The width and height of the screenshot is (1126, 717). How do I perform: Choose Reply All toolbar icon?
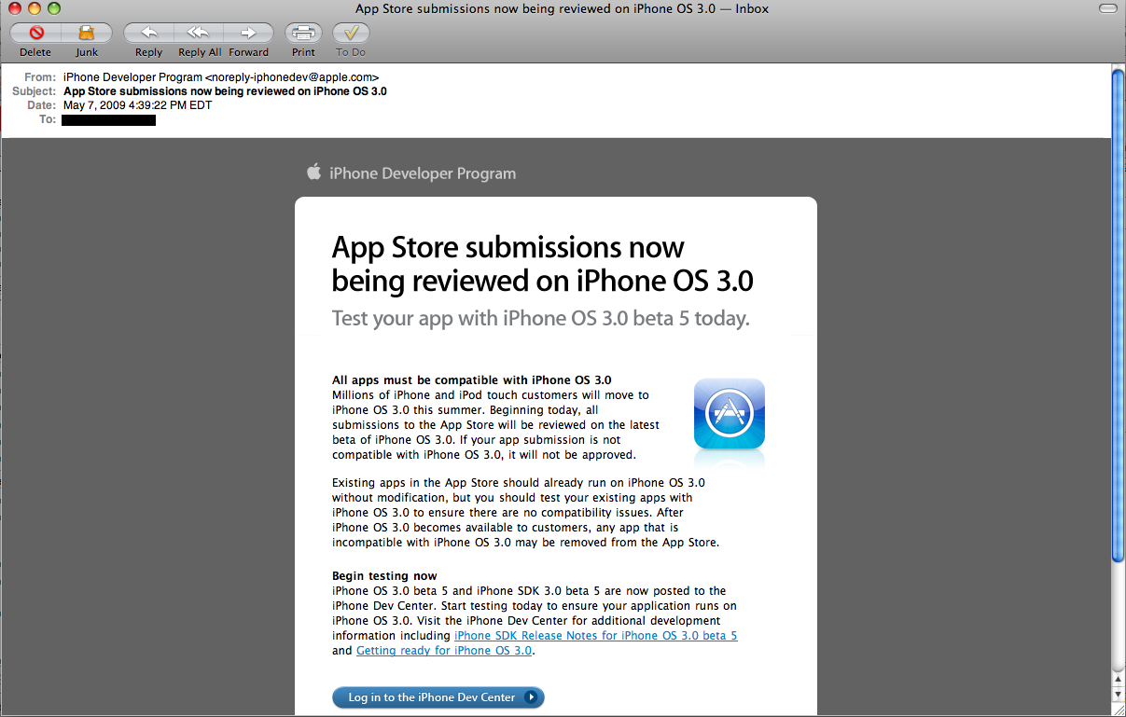click(x=199, y=33)
